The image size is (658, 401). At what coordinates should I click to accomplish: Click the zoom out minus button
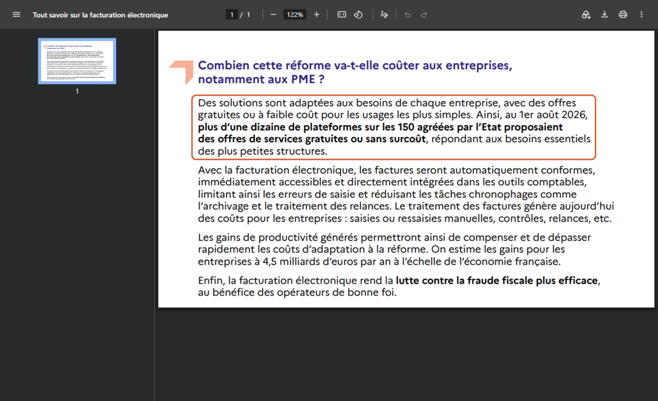(x=273, y=14)
